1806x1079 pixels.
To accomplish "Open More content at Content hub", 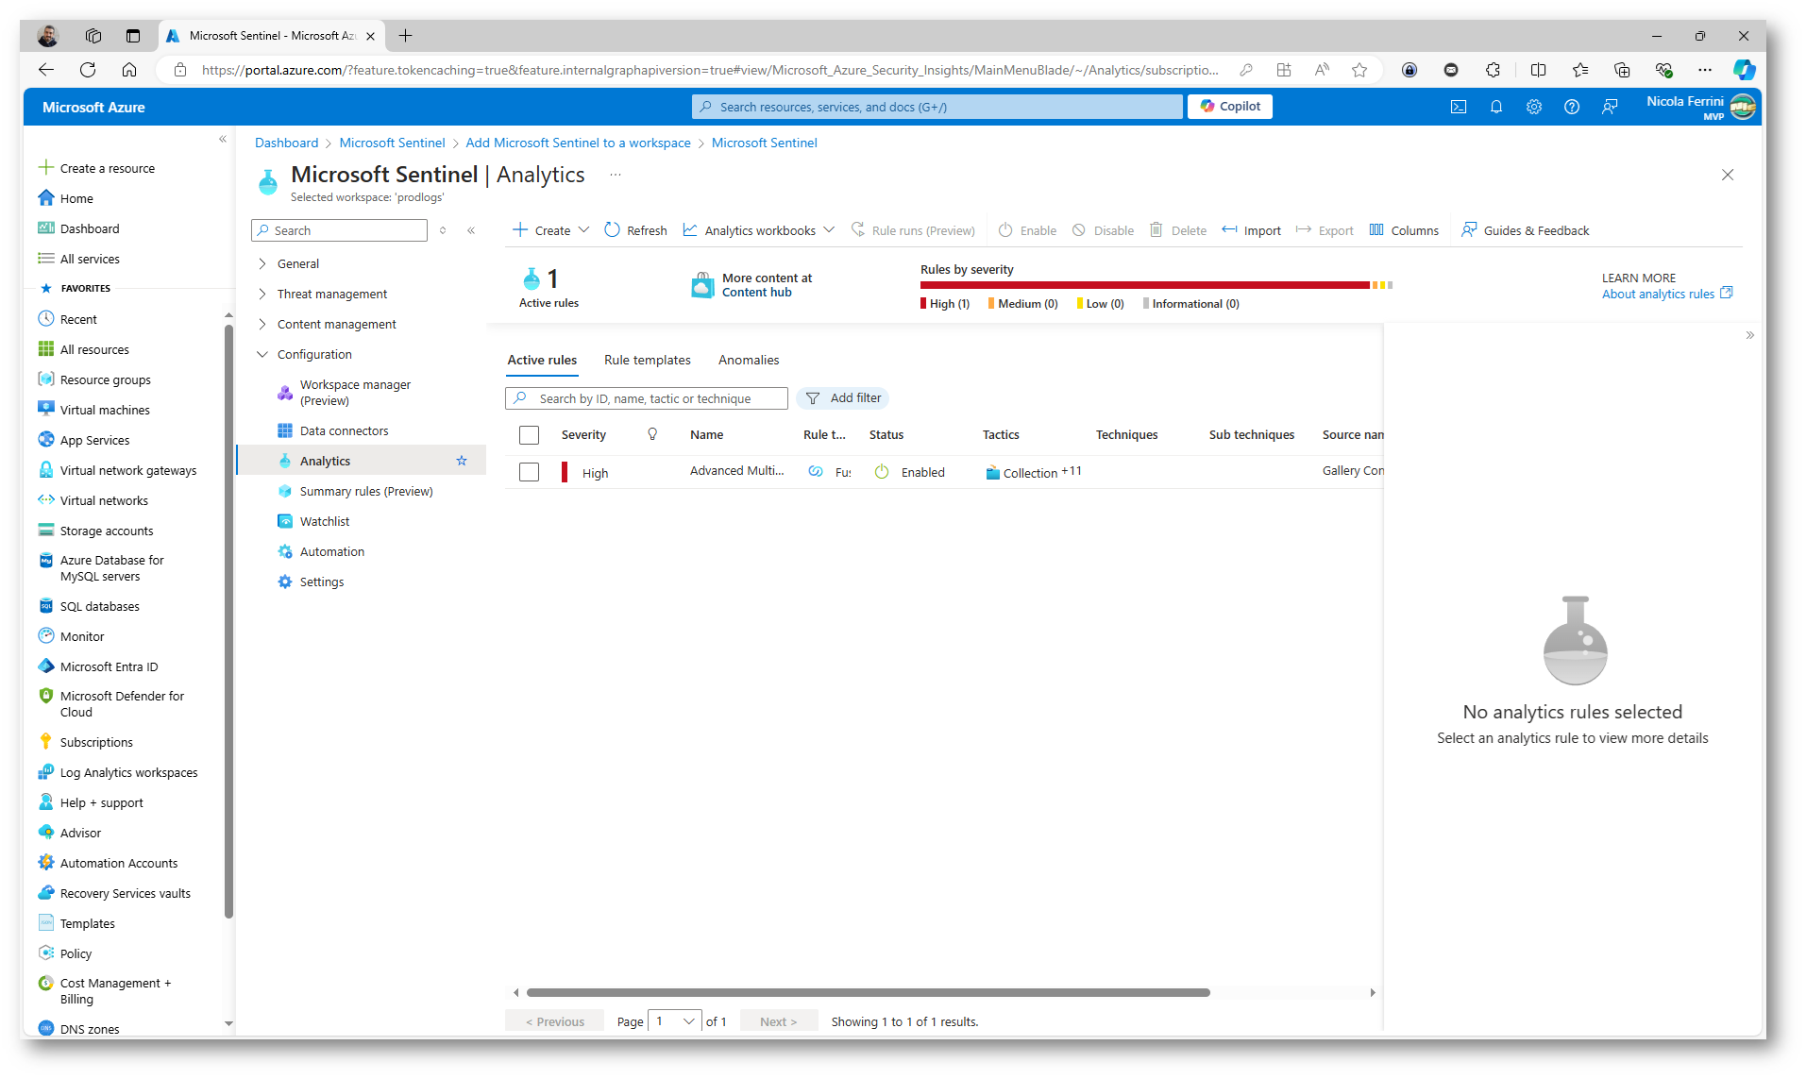I will (x=752, y=285).
